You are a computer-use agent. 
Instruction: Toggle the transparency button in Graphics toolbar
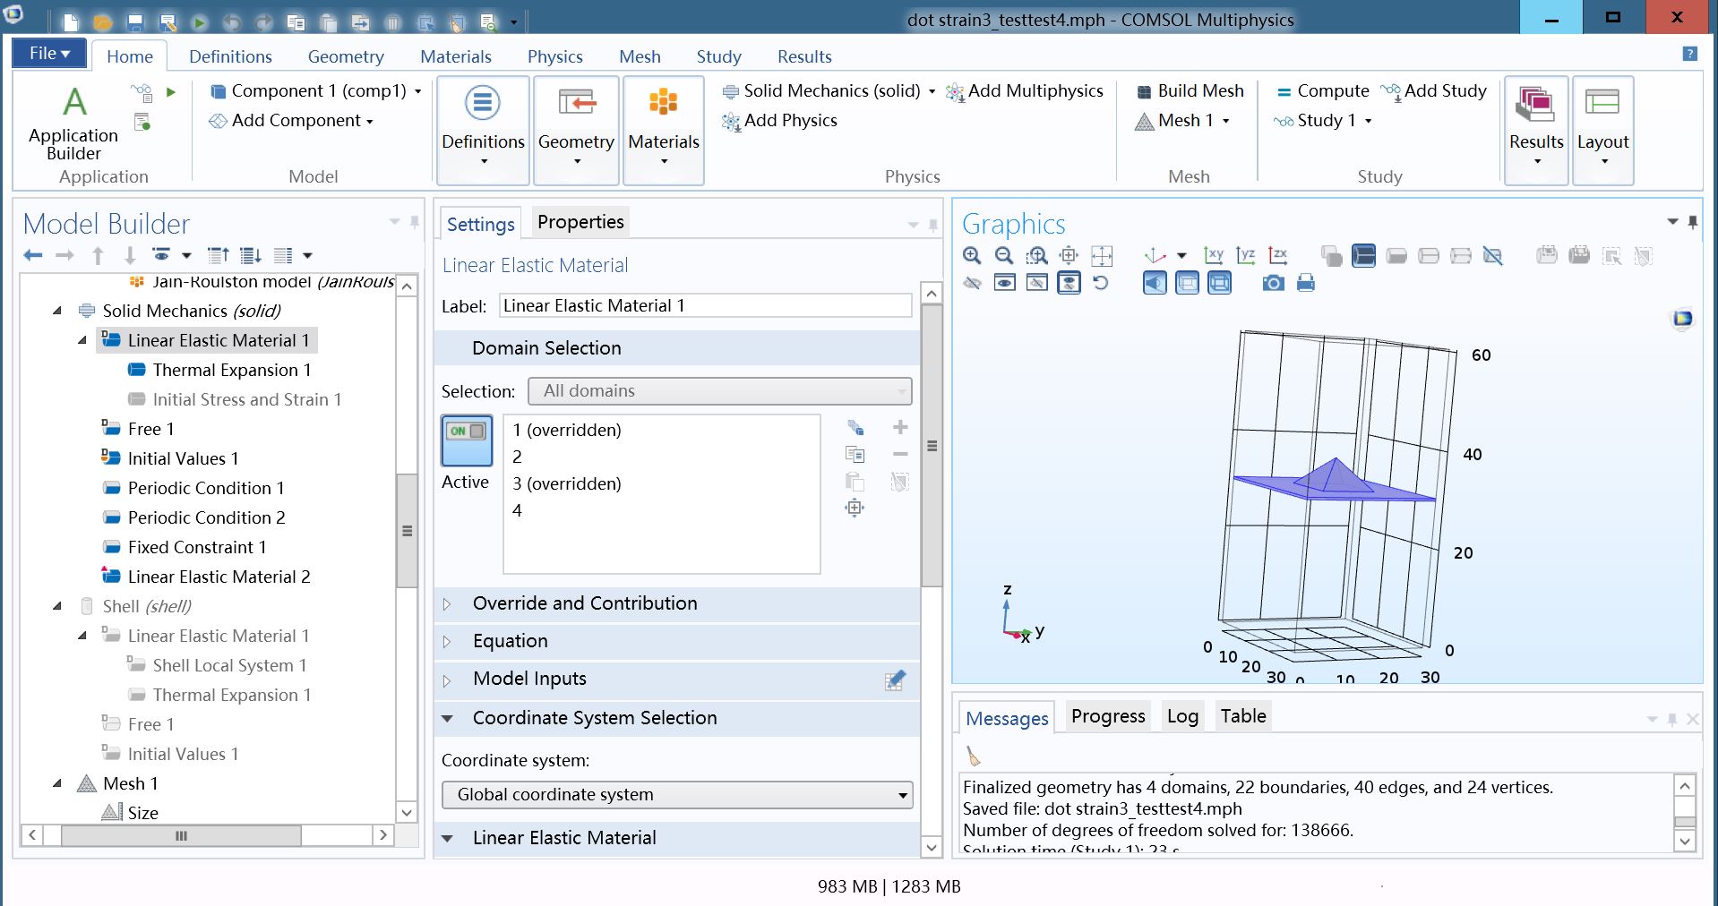pos(1187,284)
